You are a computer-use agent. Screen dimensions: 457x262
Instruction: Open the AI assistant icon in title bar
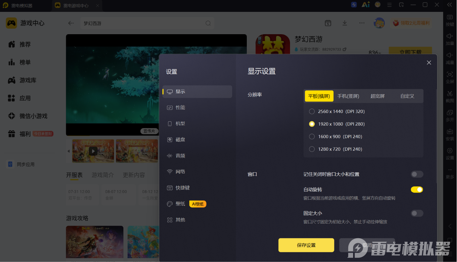click(x=366, y=5)
